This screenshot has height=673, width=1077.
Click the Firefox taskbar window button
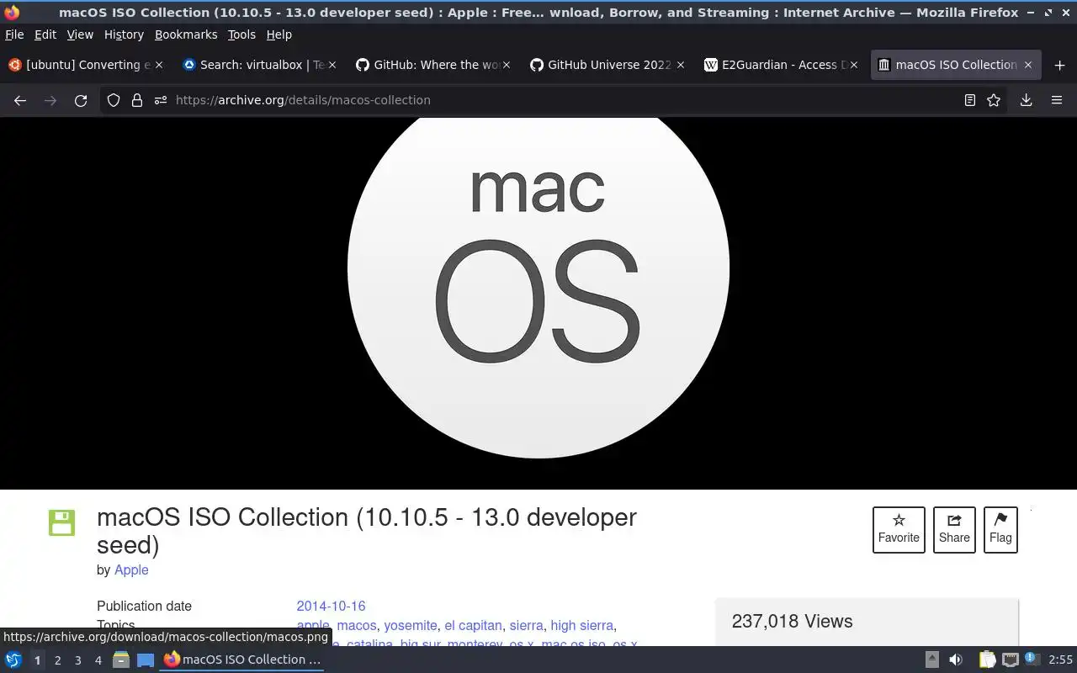243,660
